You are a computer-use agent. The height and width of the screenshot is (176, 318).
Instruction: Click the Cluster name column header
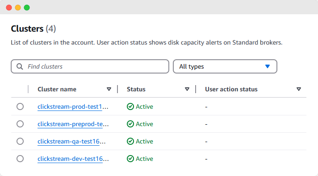[57, 89]
